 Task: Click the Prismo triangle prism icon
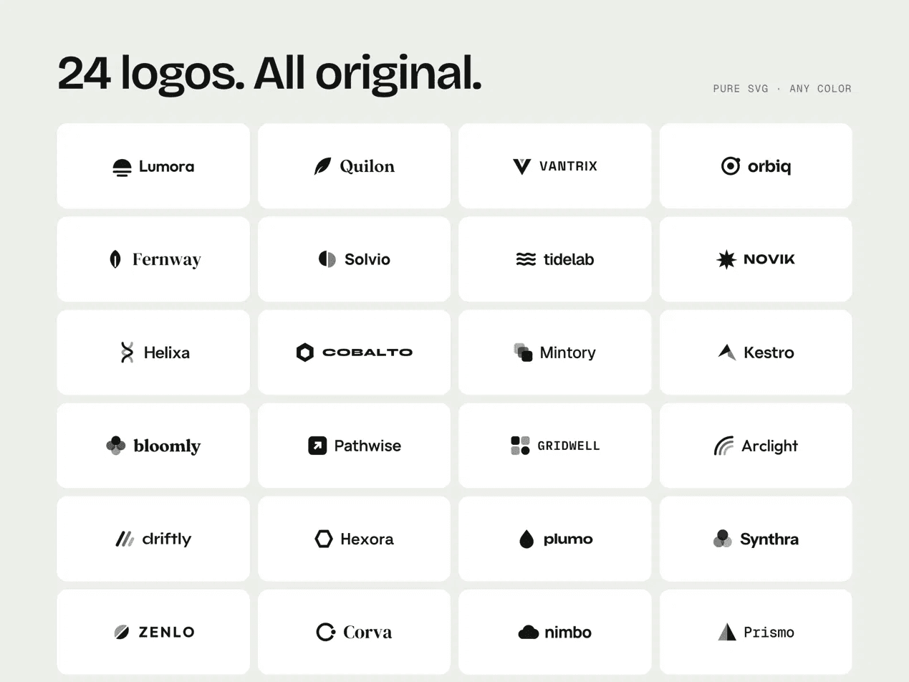pos(727,631)
